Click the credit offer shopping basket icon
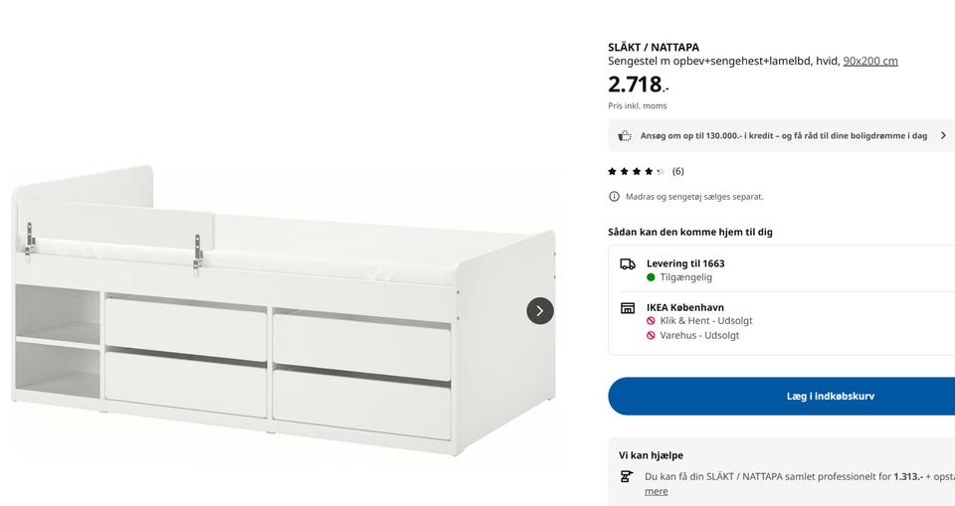The height and width of the screenshot is (506, 955). pos(625,136)
